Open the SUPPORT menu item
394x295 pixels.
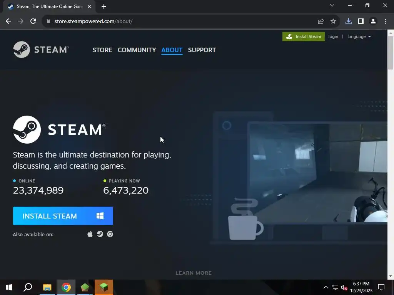point(202,50)
